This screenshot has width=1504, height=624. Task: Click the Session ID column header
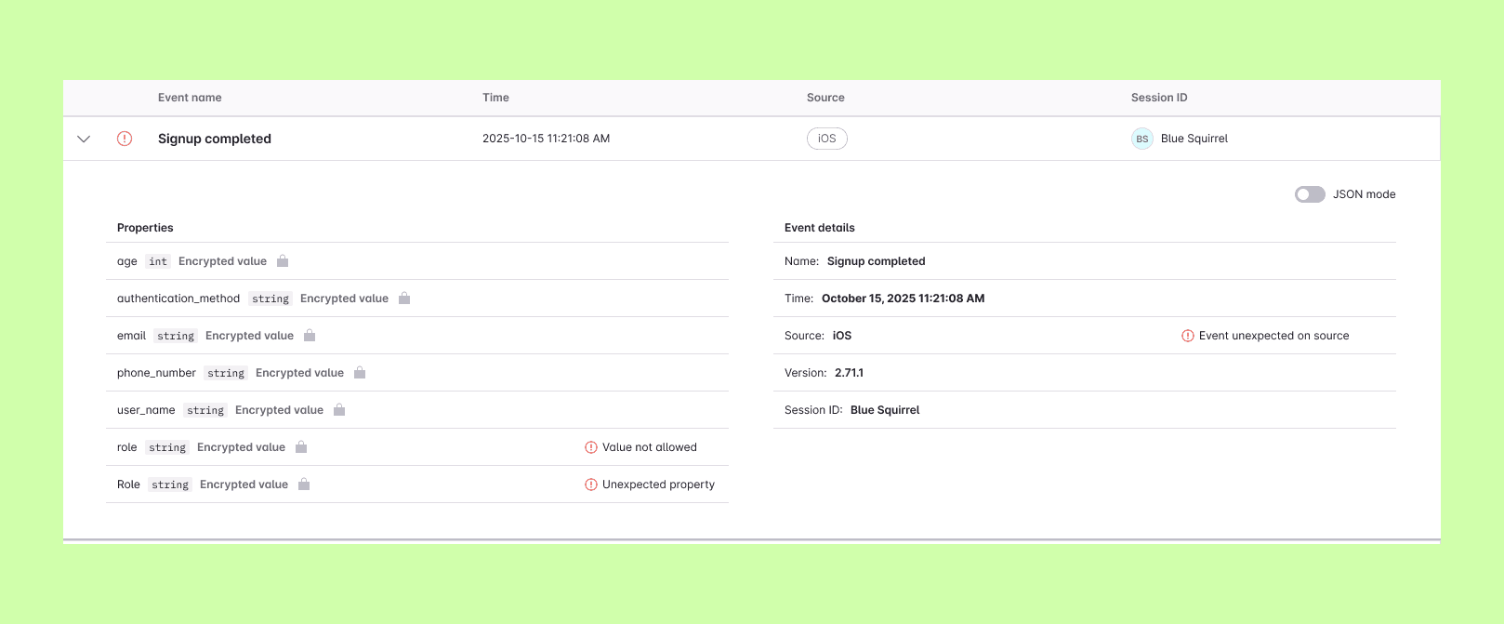(1159, 98)
